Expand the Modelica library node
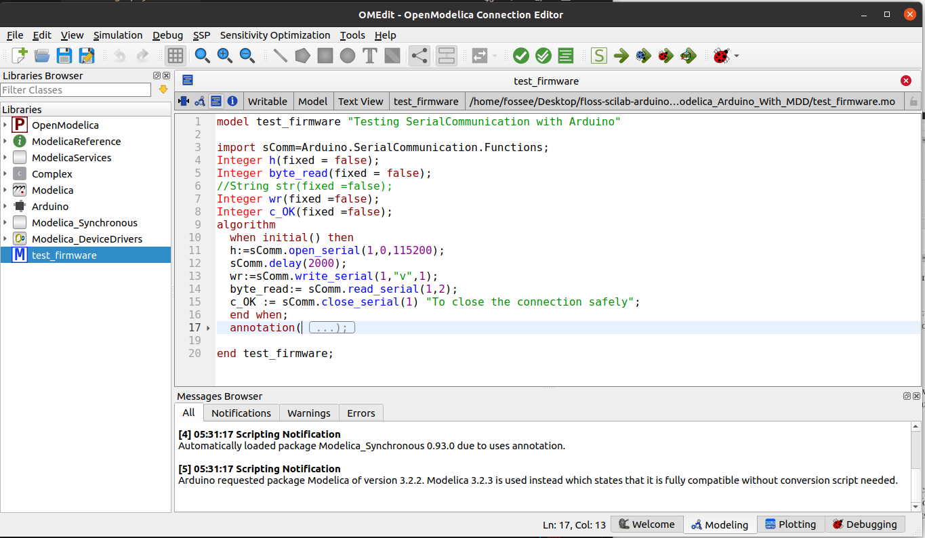This screenshot has height=538, width=925. 5,190
